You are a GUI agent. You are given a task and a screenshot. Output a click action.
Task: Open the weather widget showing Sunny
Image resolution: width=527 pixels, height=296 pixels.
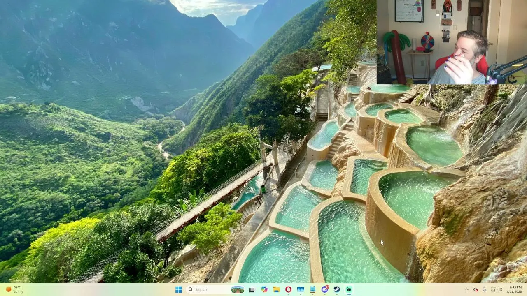click(x=14, y=289)
